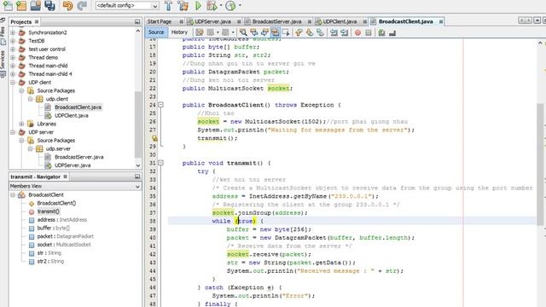Open the Profile Project dropdown arrow
Image resolution: width=546 pixels, height=307 pixels.
[x=240, y=6]
